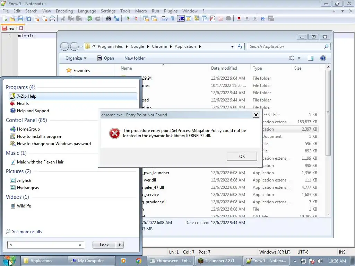The image size is (355, 266).
Task: Expand the address bar history dropdown
Action: point(232,47)
